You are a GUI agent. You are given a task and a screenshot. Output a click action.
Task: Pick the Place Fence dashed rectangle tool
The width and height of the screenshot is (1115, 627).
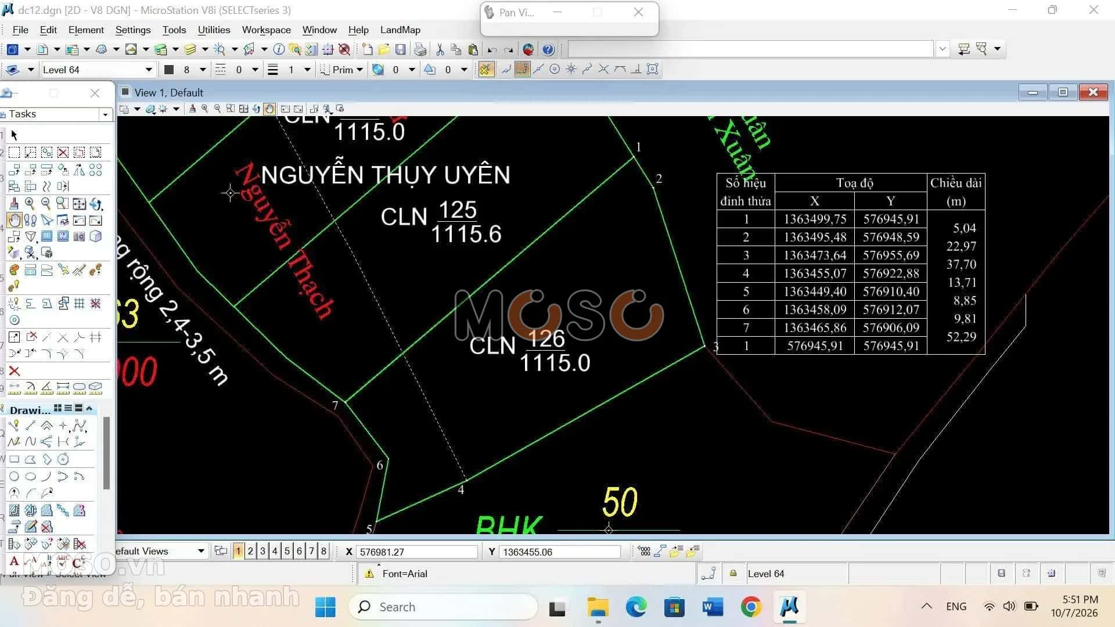coord(14,153)
